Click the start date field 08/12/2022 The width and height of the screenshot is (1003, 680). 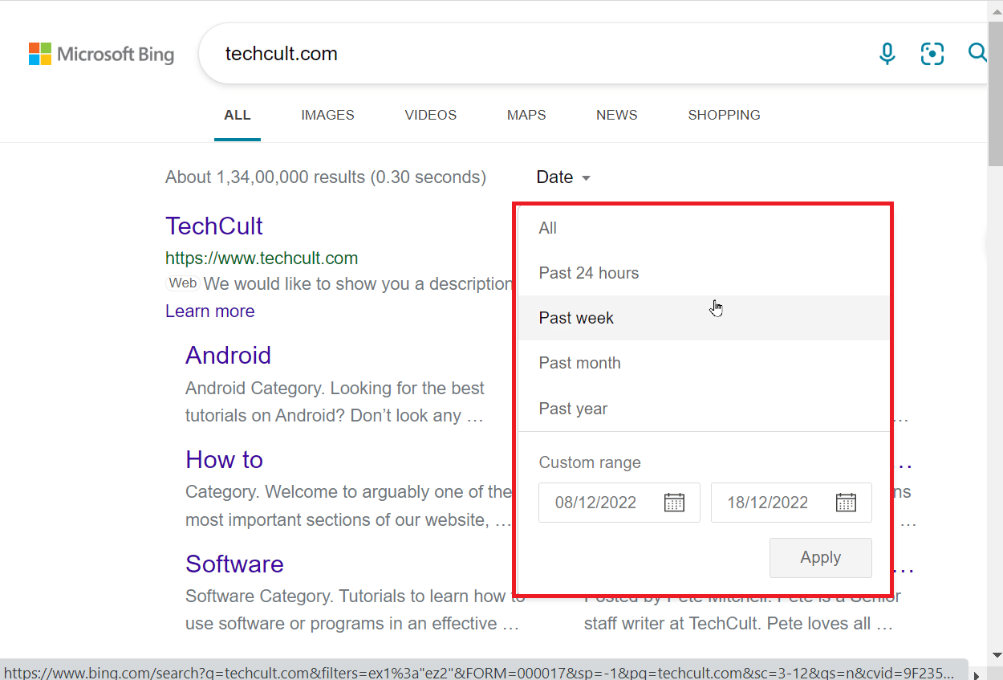(619, 503)
